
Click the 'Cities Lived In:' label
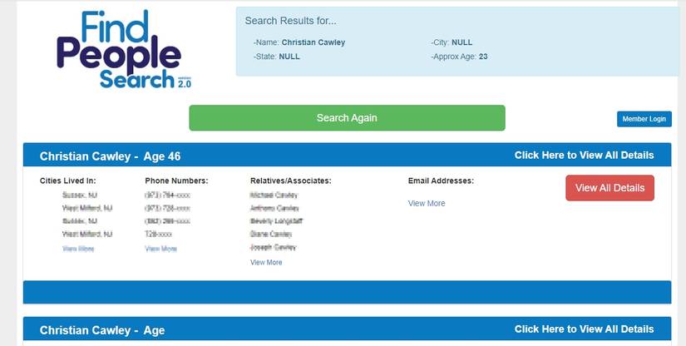click(68, 180)
